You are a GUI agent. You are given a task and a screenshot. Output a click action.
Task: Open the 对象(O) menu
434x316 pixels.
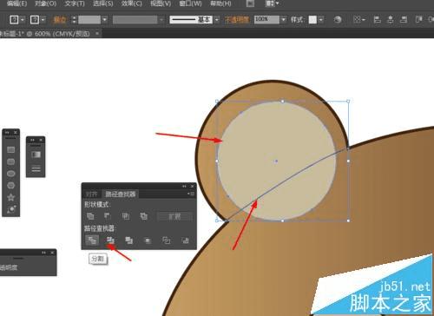click(45, 3)
